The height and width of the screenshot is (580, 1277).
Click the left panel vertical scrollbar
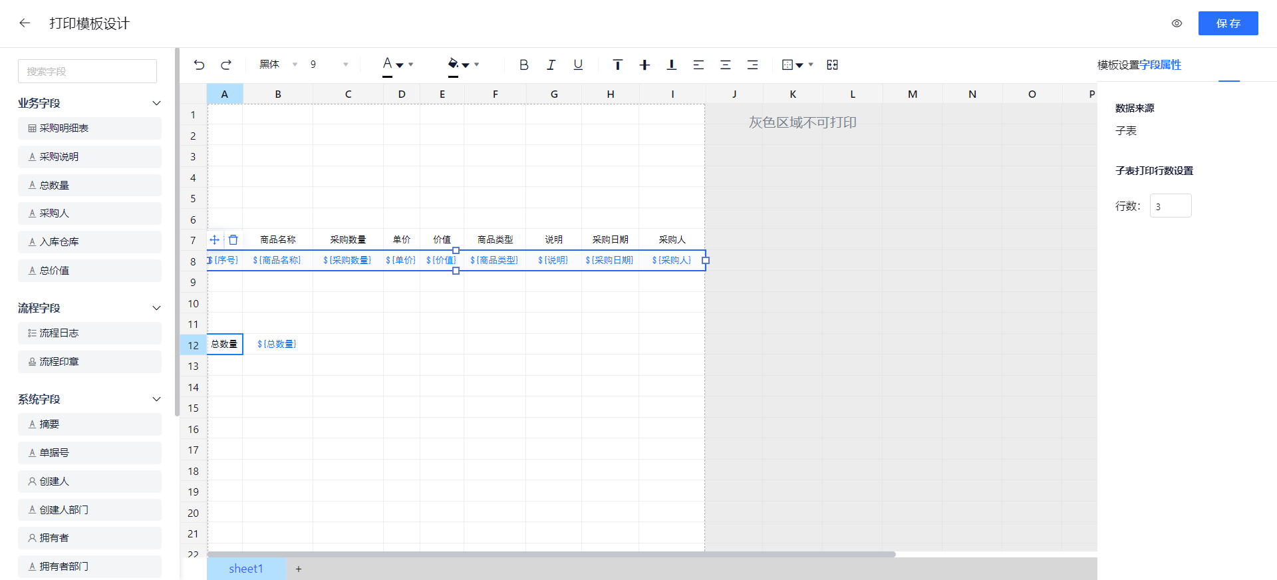coord(177,231)
